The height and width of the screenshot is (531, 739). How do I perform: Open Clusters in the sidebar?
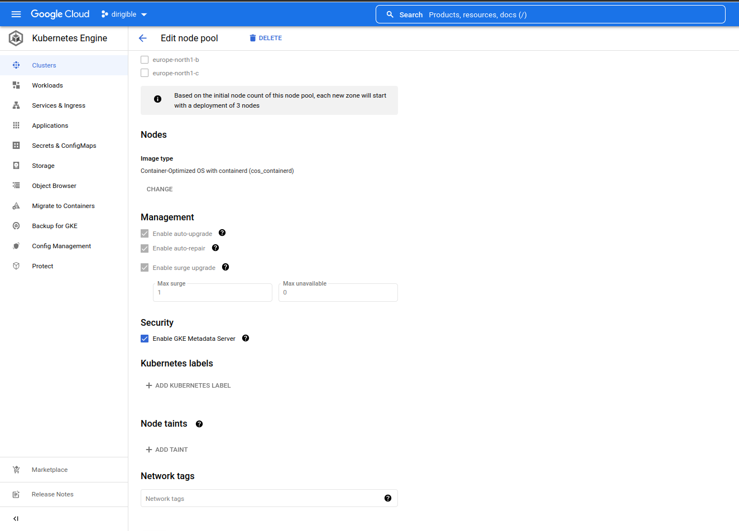pos(44,65)
